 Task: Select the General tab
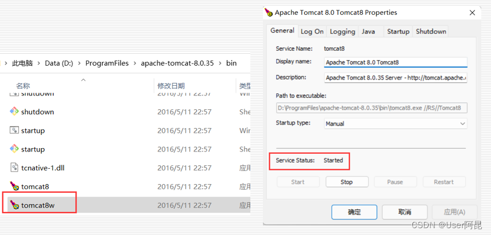[x=282, y=31]
